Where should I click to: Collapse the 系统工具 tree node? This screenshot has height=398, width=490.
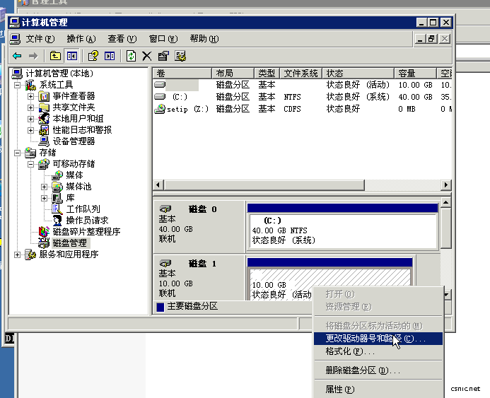pyautogui.click(x=18, y=85)
